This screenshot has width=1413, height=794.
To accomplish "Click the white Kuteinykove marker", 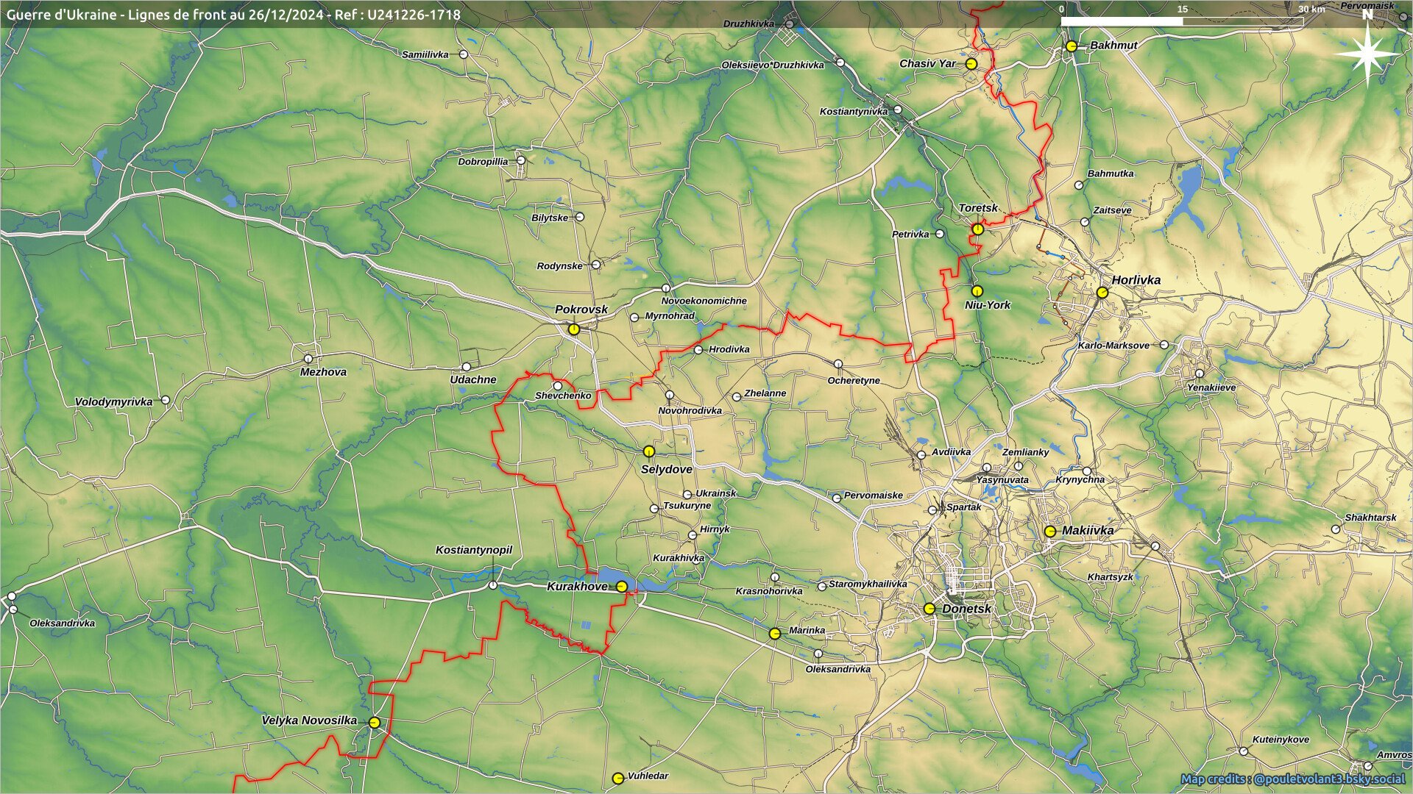I will (x=1244, y=751).
